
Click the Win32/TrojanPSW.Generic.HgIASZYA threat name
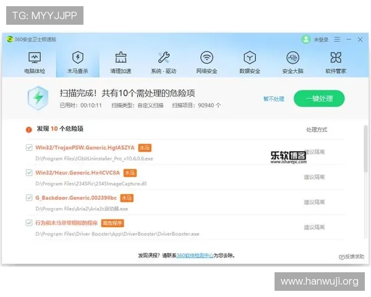tap(85, 147)
